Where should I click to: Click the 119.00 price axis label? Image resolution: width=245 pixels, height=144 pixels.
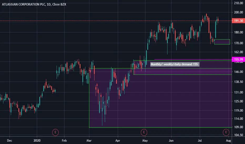238,110
